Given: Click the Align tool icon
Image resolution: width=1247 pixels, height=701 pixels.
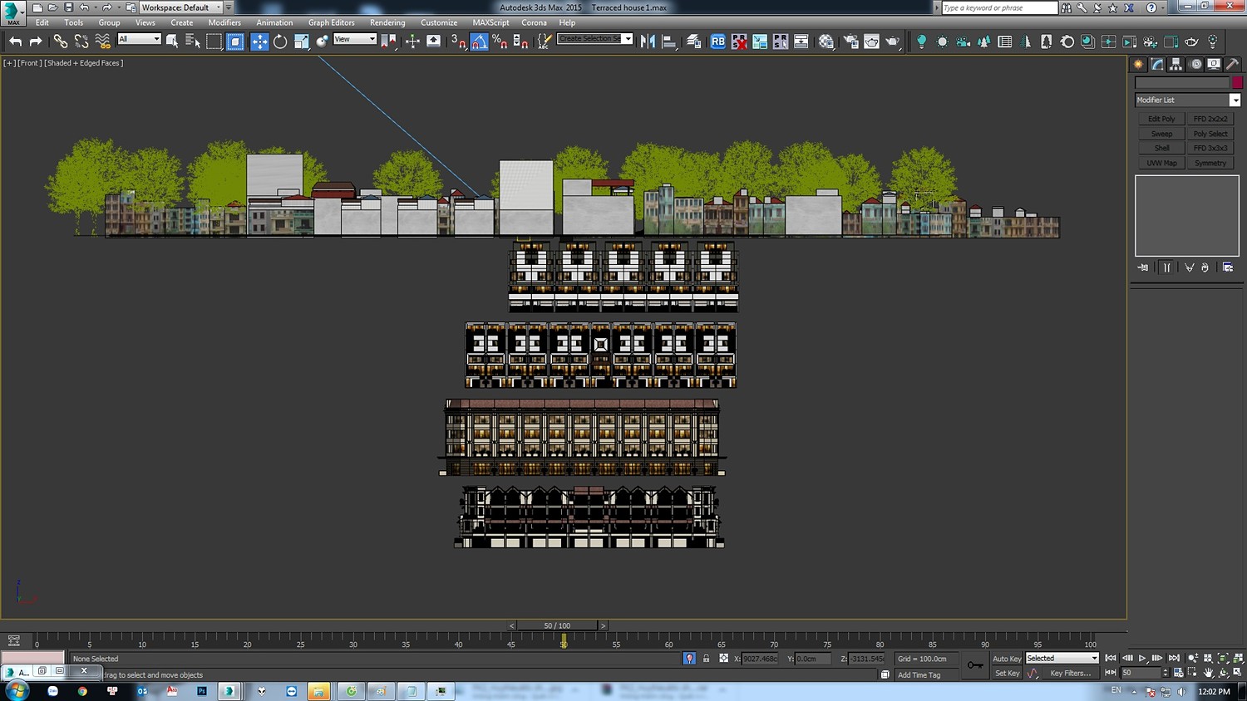Looking at the screenshot, I should point(669,41).
